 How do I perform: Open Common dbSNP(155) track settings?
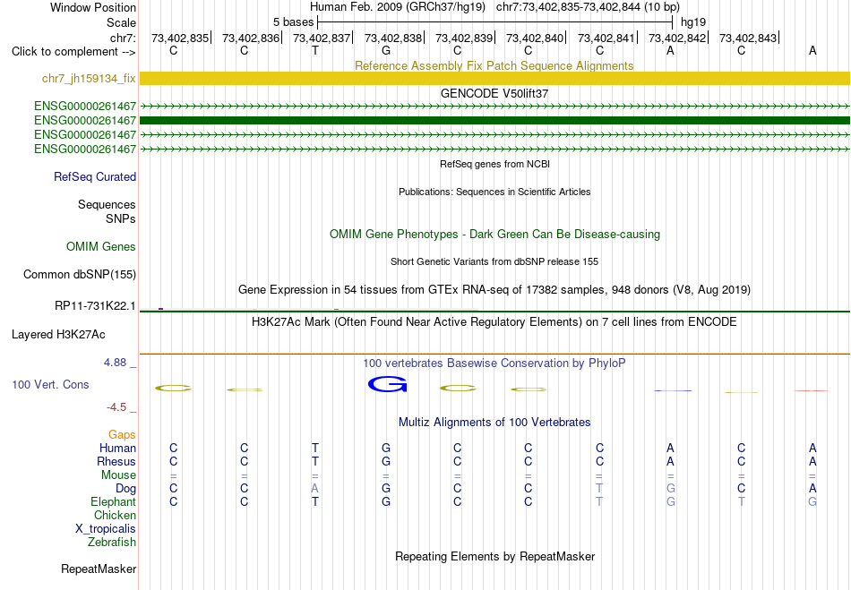click(80, 274)
